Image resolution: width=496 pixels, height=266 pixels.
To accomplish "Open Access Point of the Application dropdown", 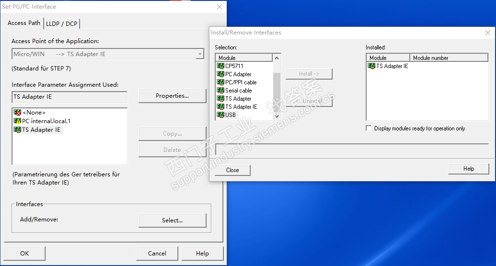I will (x=200, y=54).
